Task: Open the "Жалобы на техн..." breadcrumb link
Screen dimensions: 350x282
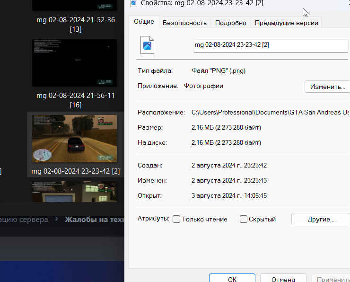Action: click(94, 220)
